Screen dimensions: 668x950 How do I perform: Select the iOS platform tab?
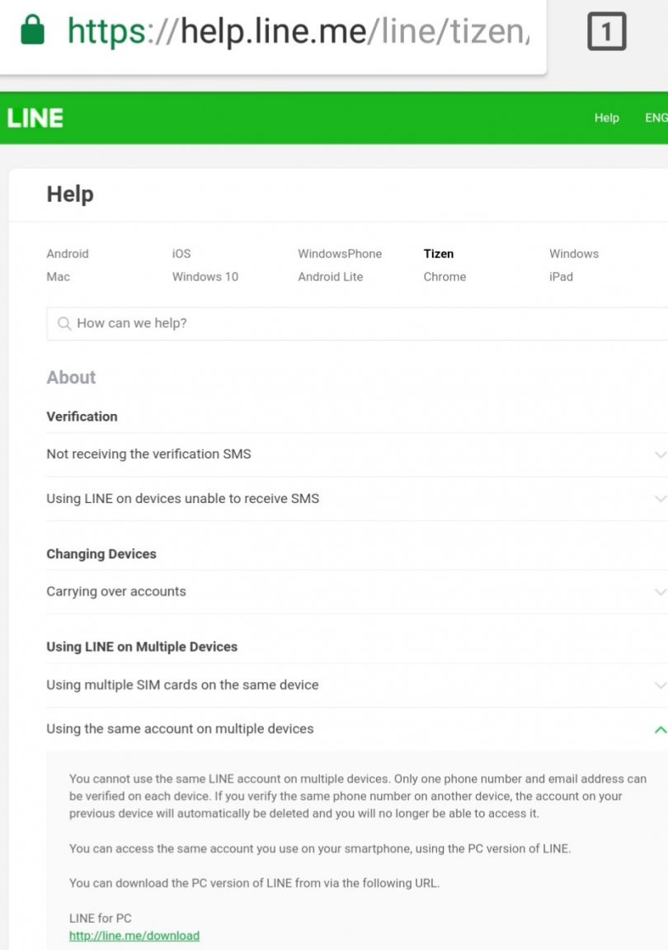181,254
